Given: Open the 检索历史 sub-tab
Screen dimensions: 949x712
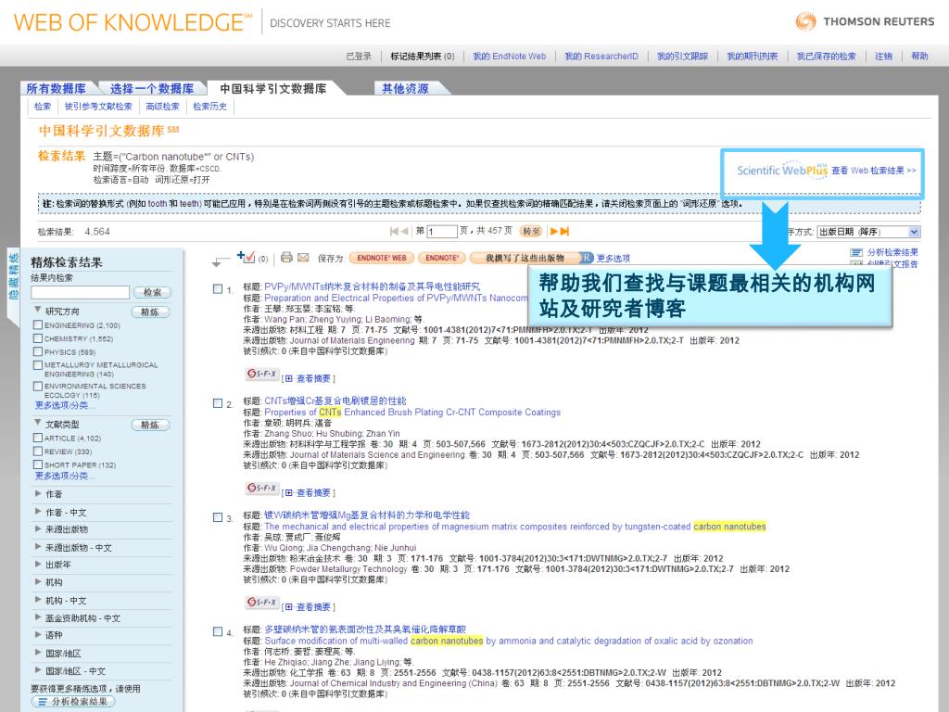Looking at the screenshot, I should tap(210, 107).
